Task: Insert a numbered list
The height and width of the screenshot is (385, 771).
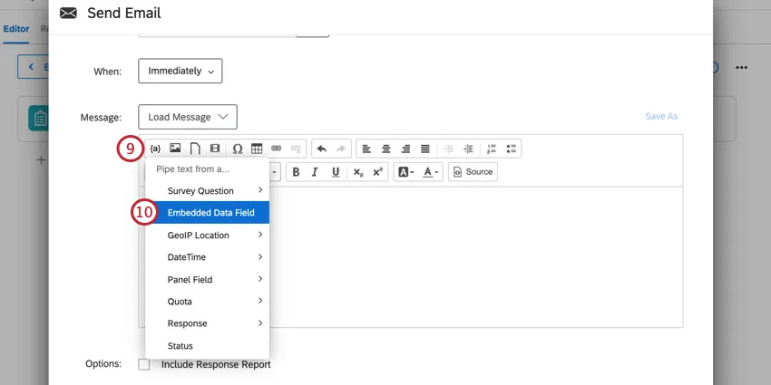Action: [x=492, y=149]
